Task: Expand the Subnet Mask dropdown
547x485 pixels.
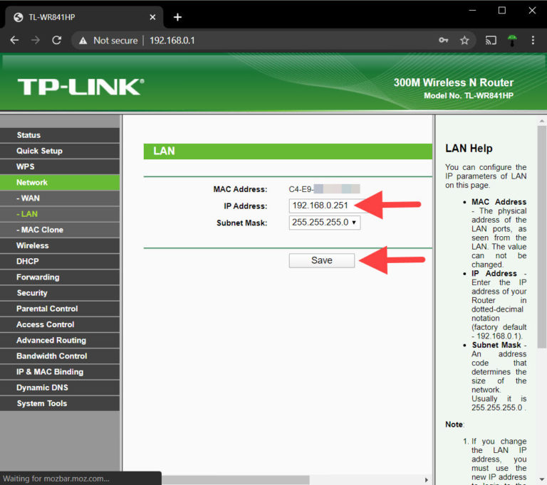Action: pos(325,223)
